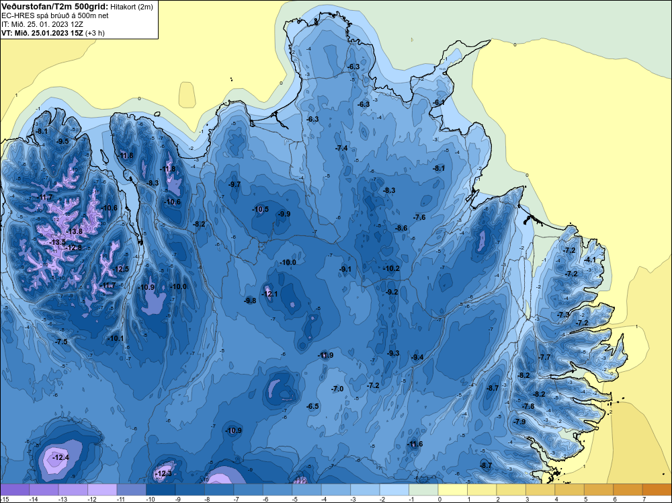Image resolution: width=672 pixels, height=503 pixels.
Task: Click the tan legend swatch between 3 and 4
Action: pos(540,490)
